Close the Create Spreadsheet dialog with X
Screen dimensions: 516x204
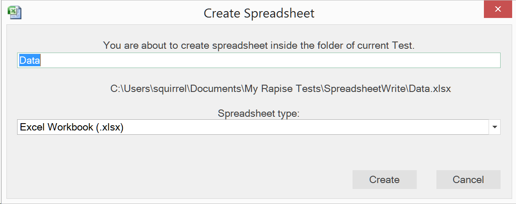tap(498, 9)
